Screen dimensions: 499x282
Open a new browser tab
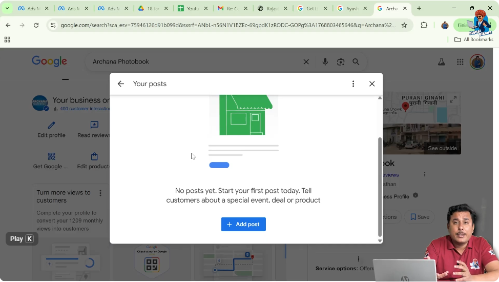pyautogui.click(x=419, y=9)
